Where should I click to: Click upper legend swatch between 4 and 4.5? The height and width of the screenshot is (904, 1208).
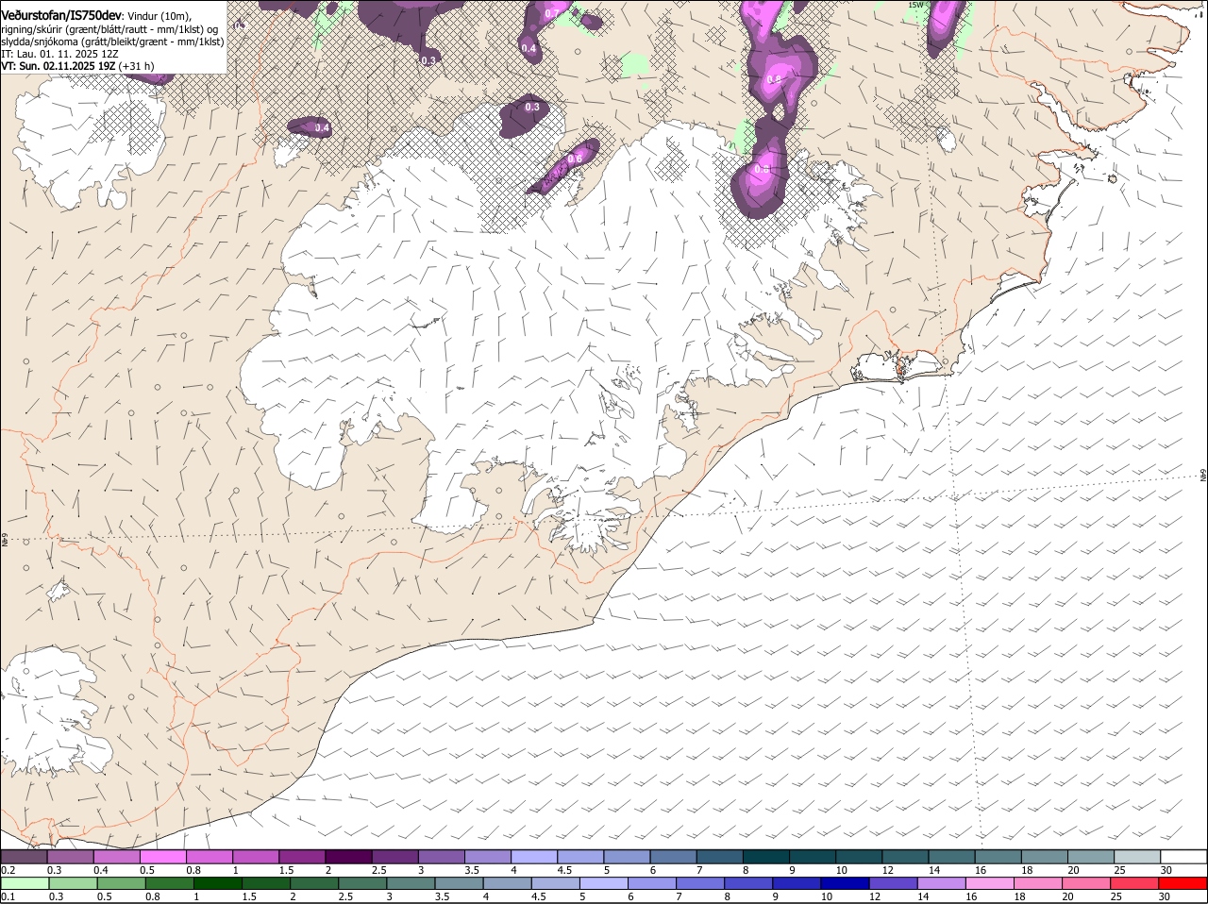(534, 857)
